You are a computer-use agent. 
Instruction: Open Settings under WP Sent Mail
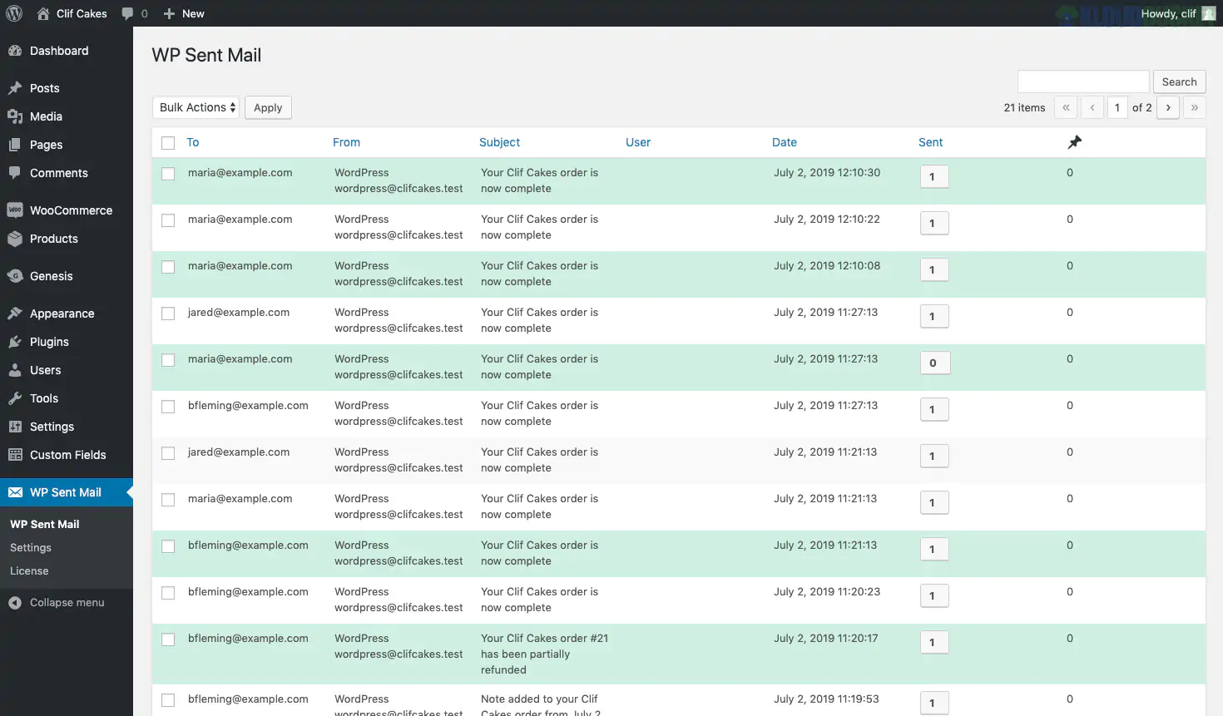tap(30, 547)
